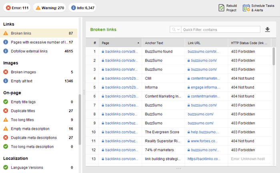Click the lock icon next to backlinko.com/acti...
This screenshot has width=280, height=173.
pos(103,52)
